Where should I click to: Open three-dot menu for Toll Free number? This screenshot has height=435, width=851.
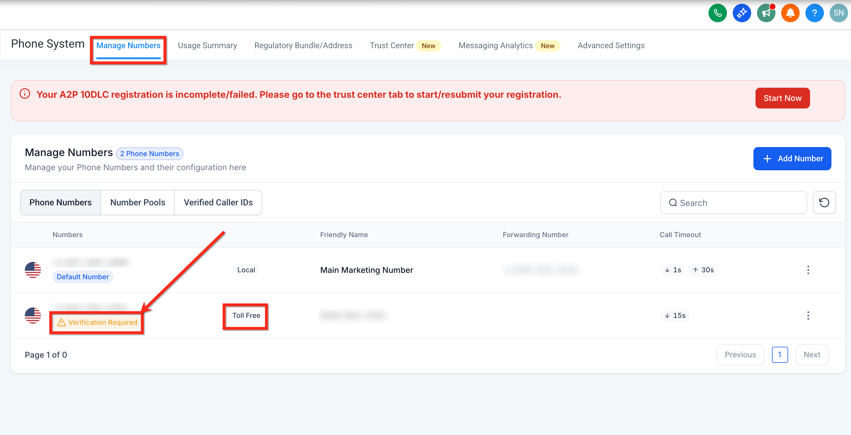(x=808, y=316)
